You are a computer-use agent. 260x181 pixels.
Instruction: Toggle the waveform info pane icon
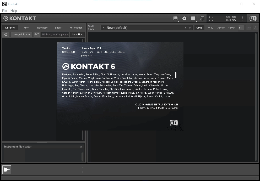[7, 170]
